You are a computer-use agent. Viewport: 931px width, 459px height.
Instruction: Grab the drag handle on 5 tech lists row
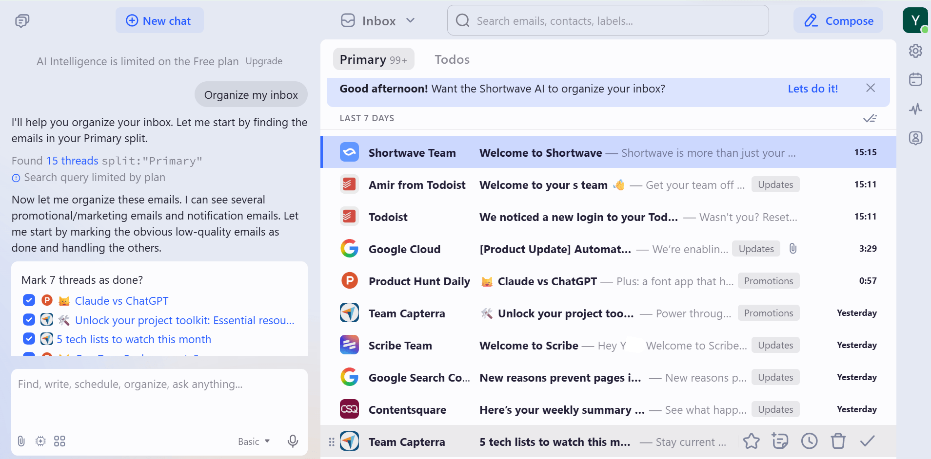tap(332, 441)
